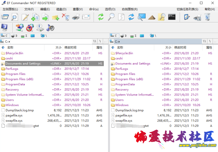Open the 文件(F) menu
The width and height of the screenshot is (218, 152).
29,9
